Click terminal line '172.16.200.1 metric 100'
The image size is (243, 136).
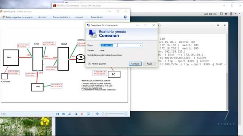(x=179, y=48)
